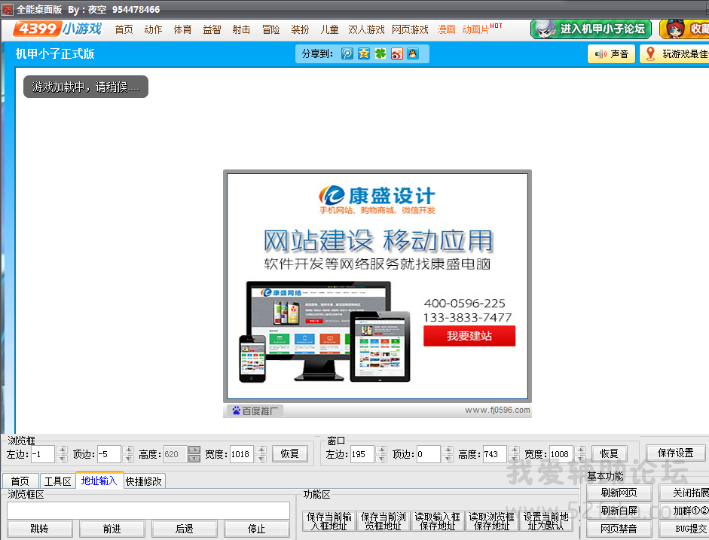Open 进入机甲小子论坛 forum banner
The width and height of the screenshot is (709, 540).
pyautogui.click(x=591, y=29)
